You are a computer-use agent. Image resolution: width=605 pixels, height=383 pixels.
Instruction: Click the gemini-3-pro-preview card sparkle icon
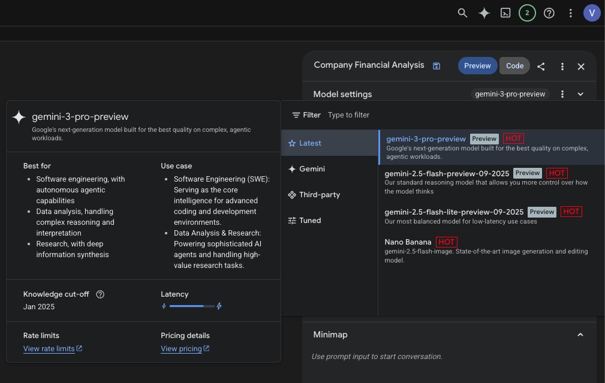[x=19, y=117]
